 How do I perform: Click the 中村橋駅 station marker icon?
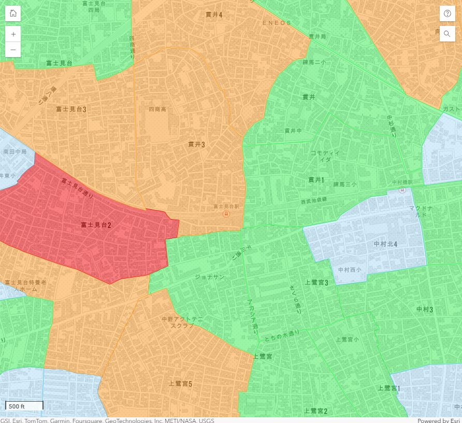(402, 190)
